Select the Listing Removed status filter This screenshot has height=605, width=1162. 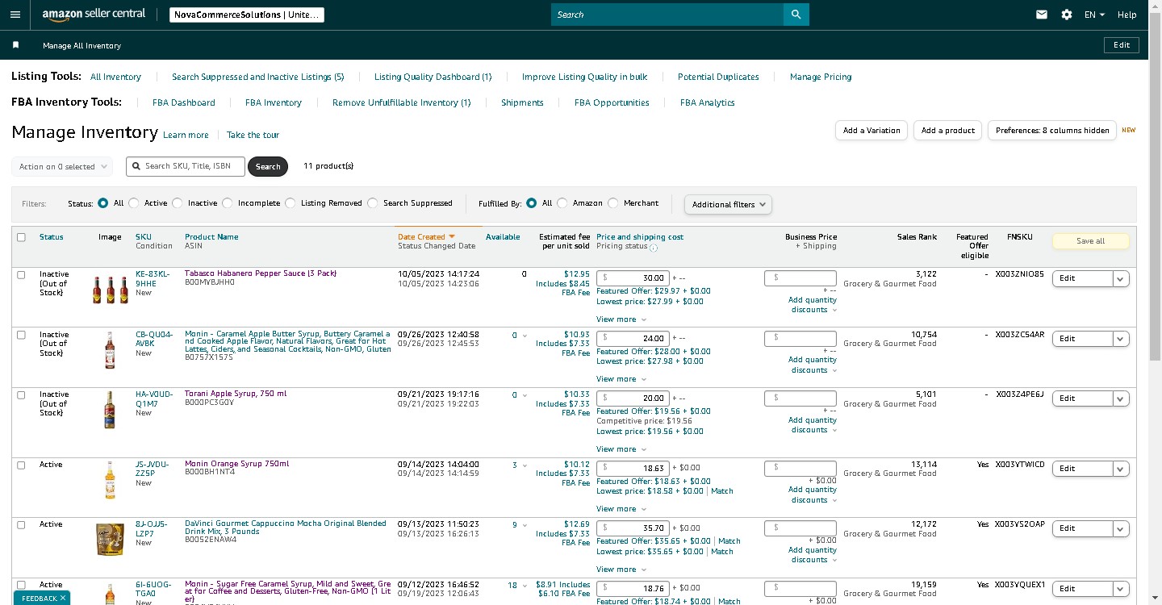[290, 203]
